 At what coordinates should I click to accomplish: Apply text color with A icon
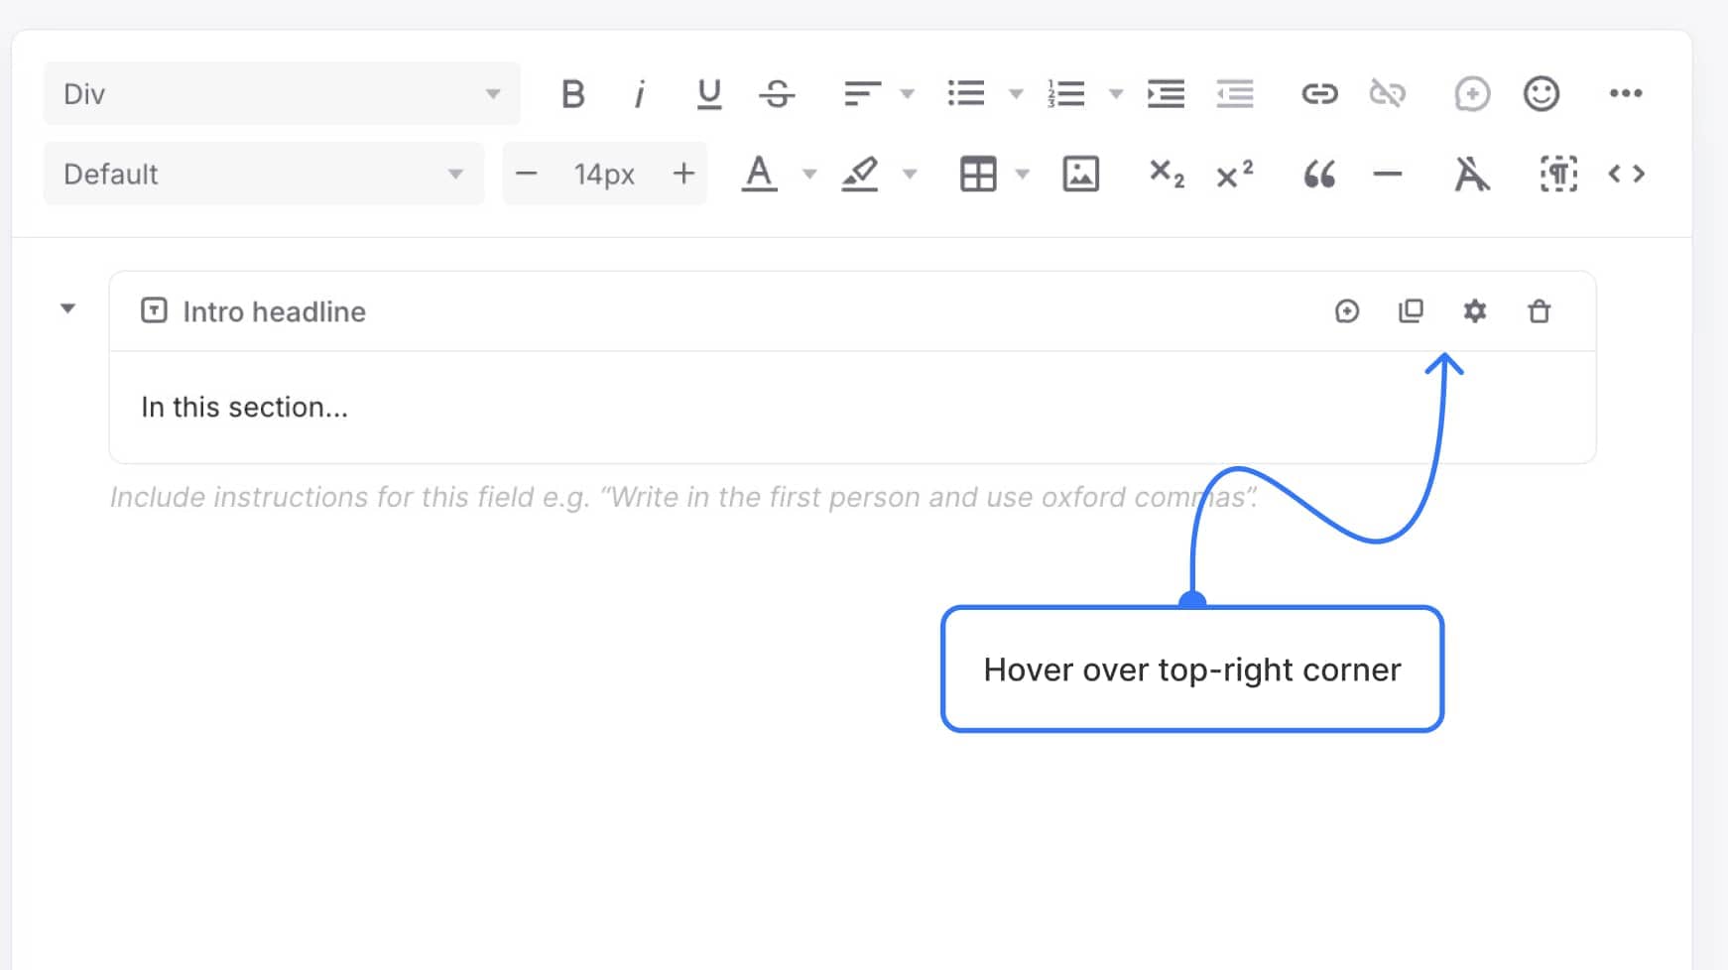click(x=759, y=174)
